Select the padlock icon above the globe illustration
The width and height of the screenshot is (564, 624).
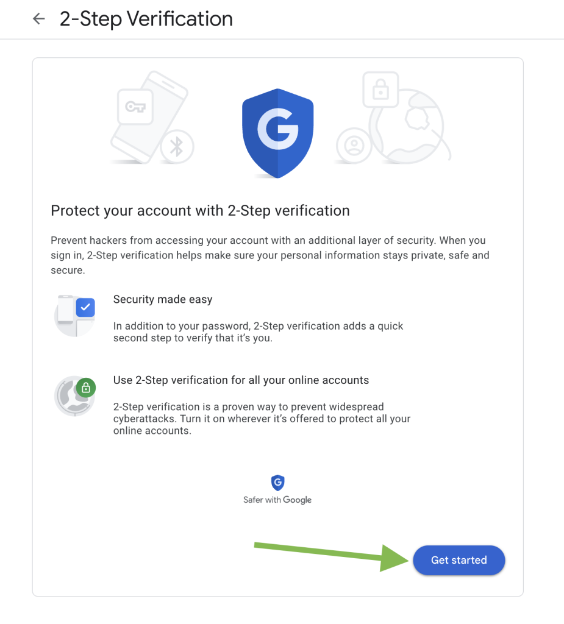[380, 90]
